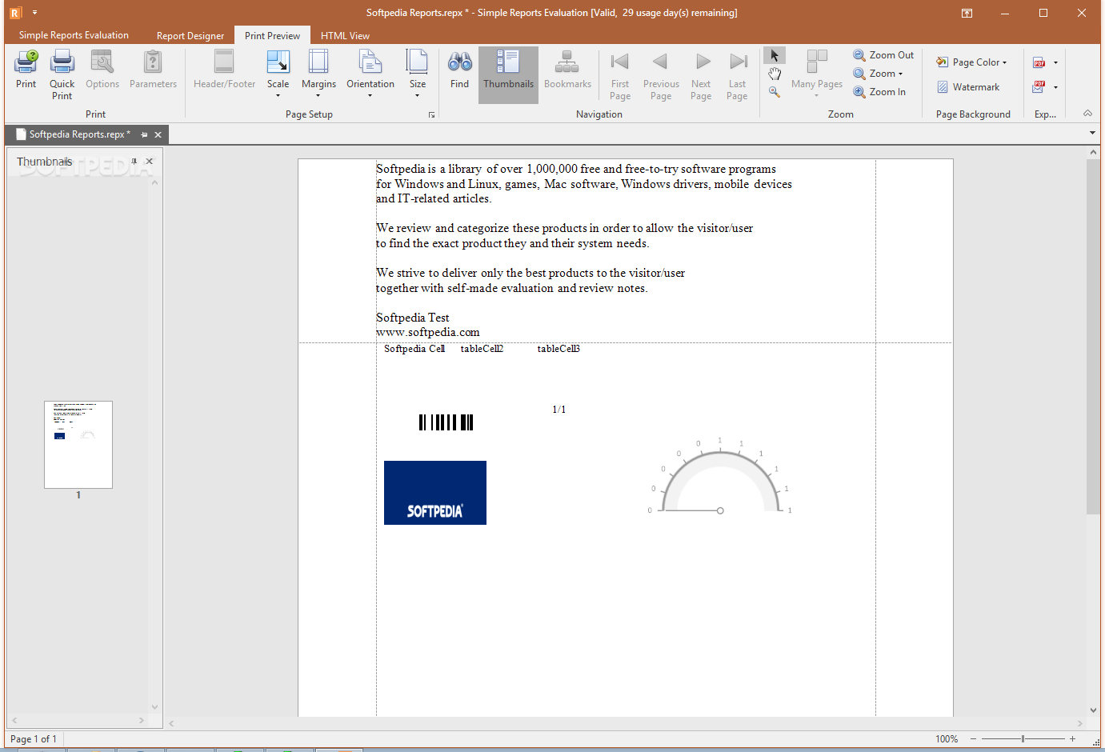Click the zoom plus button in status bar
Screen dimensions: 1105x752
[1072, 738]
